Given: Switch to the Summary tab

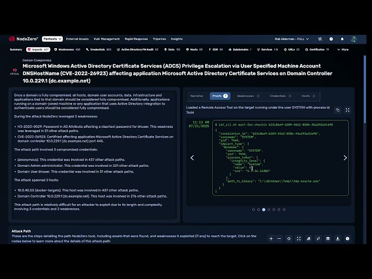Looking at the screenshot, I should point(16,49).
